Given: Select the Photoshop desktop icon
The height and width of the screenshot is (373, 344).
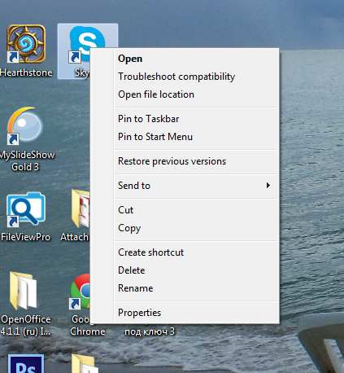Looking at the screenshot, I should click(x=26, y=363).
